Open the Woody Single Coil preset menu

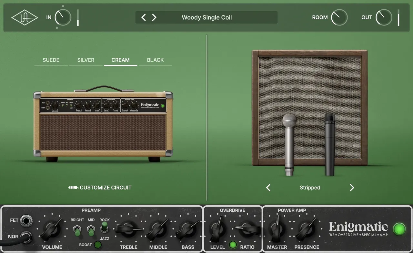pos(207,17)
